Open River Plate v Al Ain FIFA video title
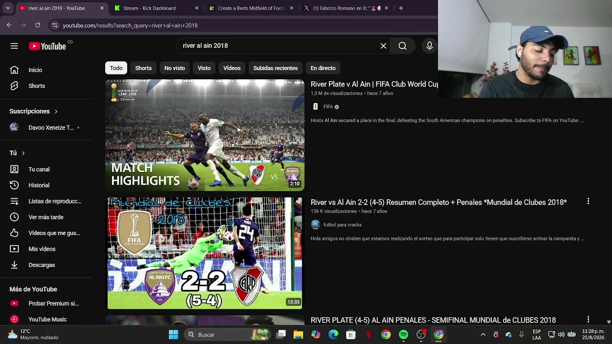 (x=374, y=84)
